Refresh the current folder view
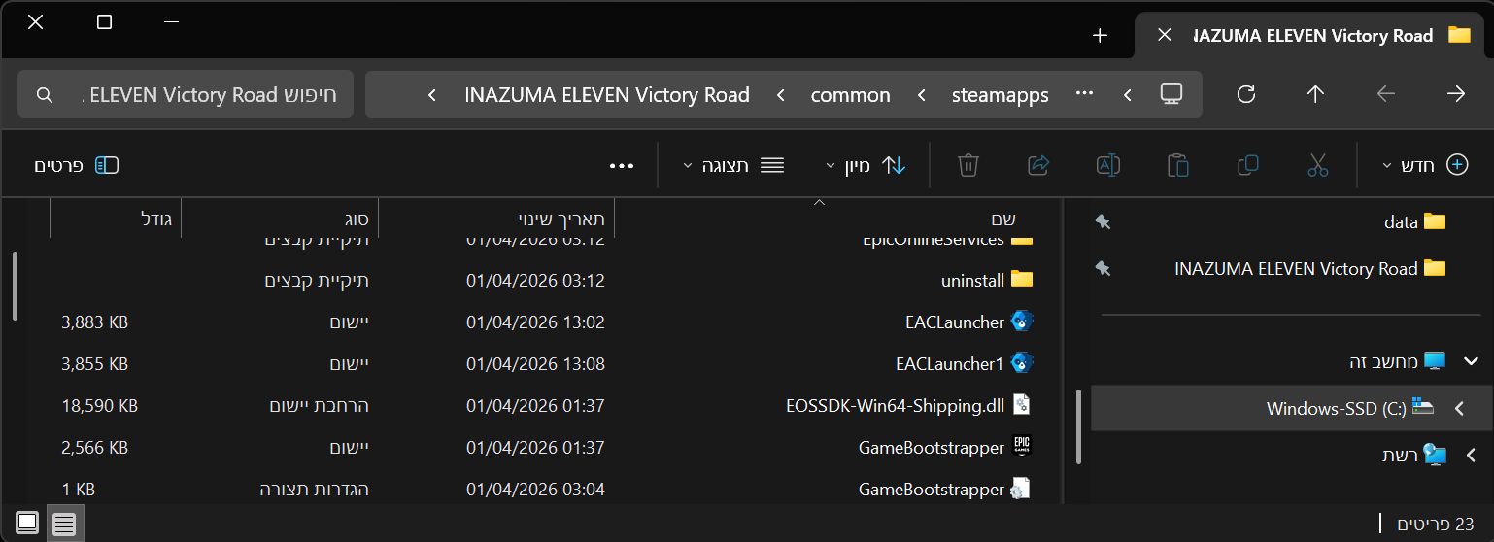 [1246, 94]
